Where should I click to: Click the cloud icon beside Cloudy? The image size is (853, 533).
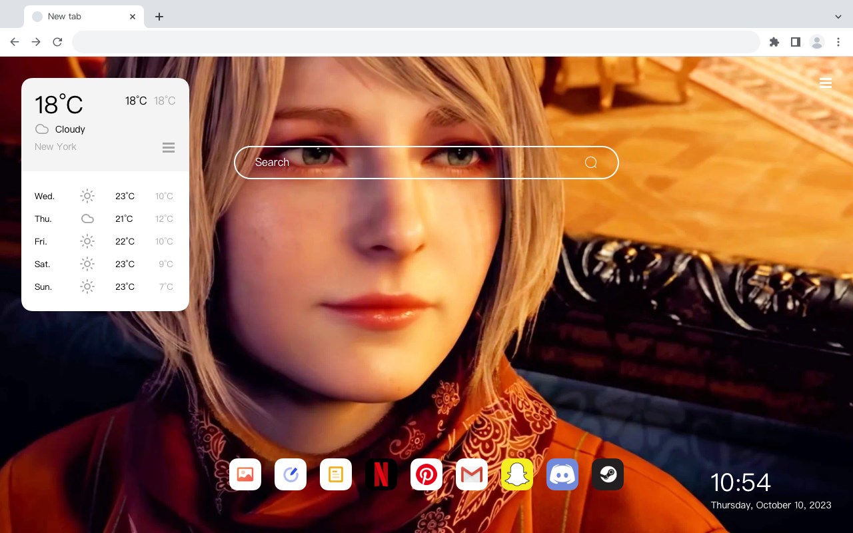click(x=42, y=129)
